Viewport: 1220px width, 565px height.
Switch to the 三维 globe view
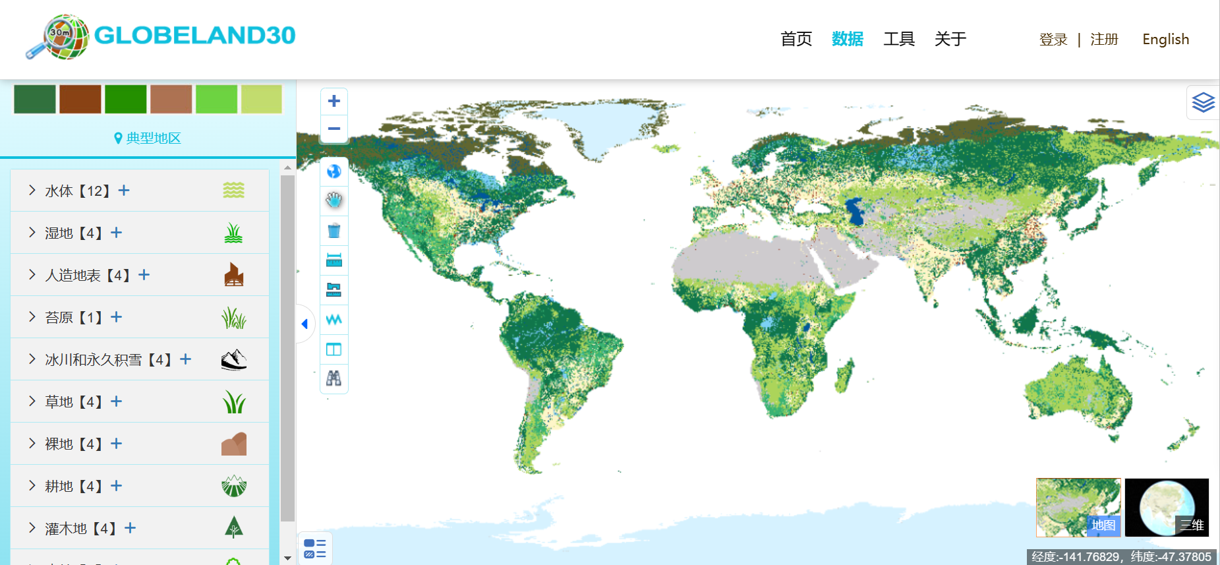click(x=1166, y=507)
